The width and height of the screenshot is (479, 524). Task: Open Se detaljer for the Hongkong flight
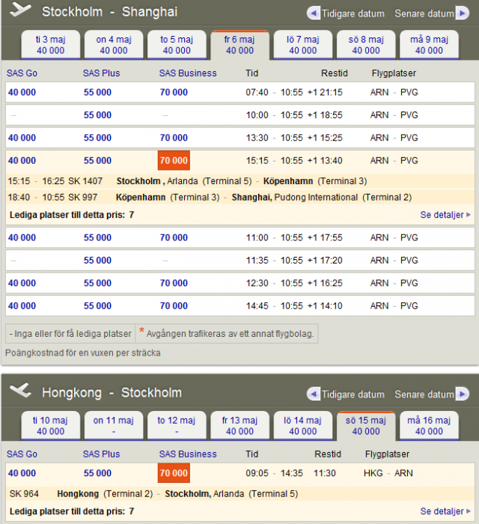[x=445, y=511]
